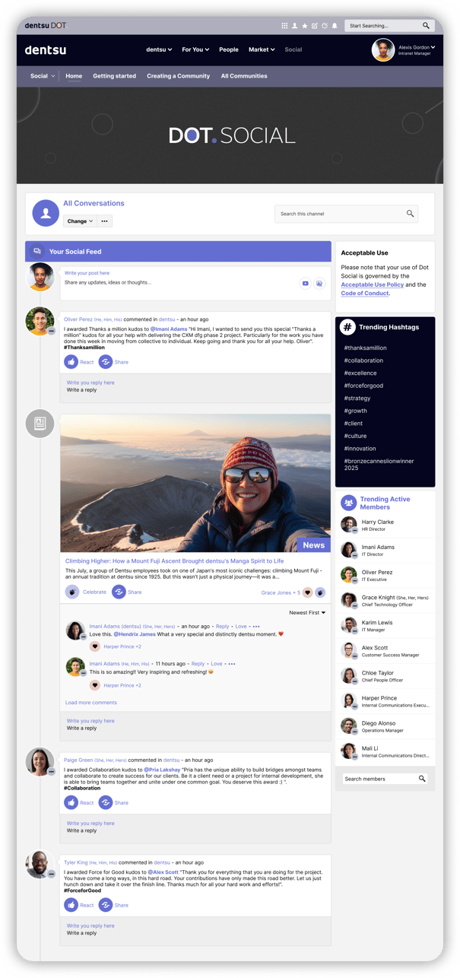Expand the Market menu
Screen dimensions: 460x978
262,49
